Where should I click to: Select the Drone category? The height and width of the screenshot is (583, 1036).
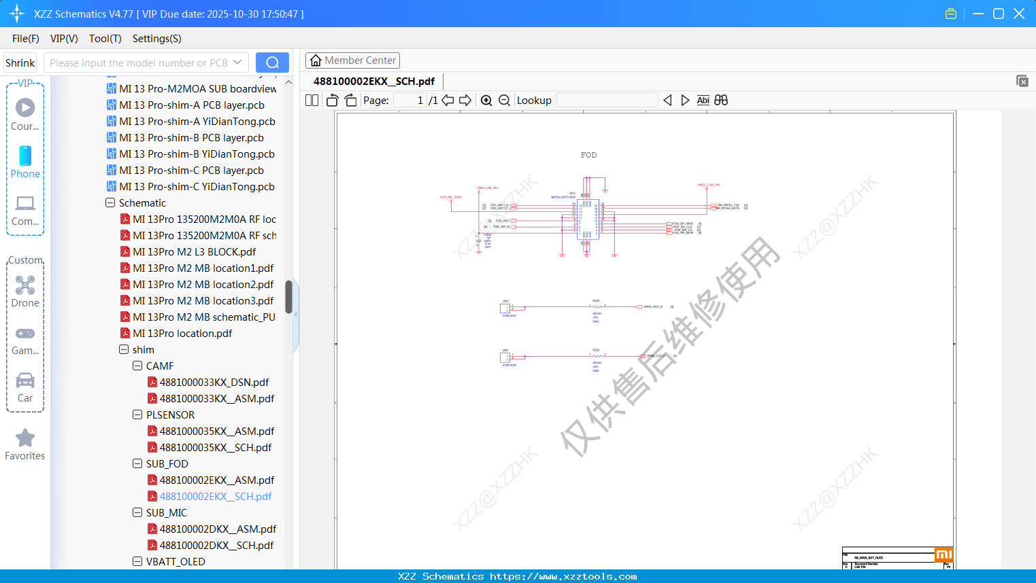pos(25,291)
